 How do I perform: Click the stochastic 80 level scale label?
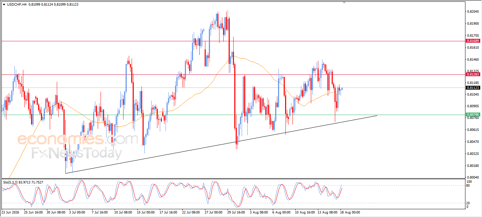[x=468, y=185]
